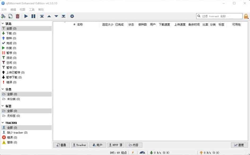Move torrent to top of queue icon

42,16
